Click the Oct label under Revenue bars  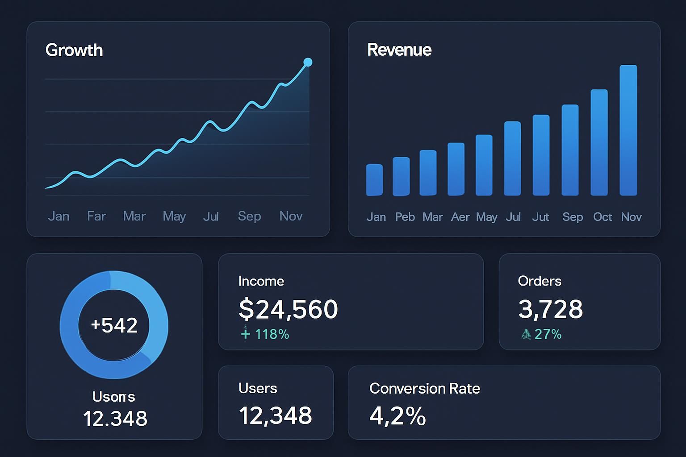[x=602, y=217]
